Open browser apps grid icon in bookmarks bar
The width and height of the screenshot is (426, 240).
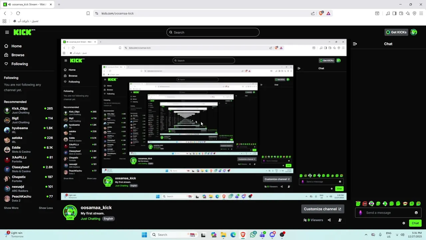4,21
